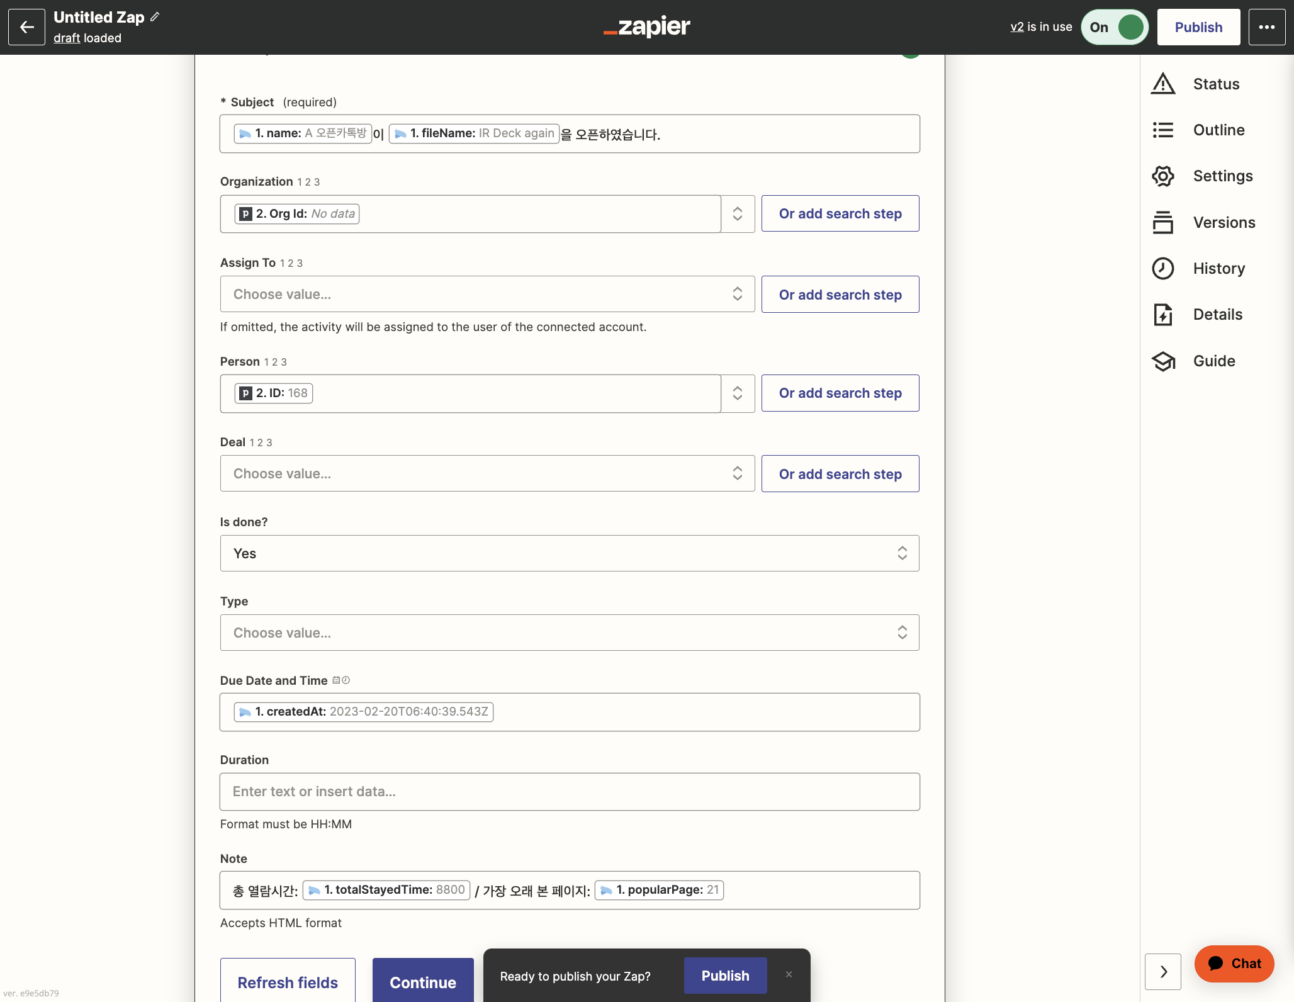The height and width of the screenshot is (1002, 1294).
Task: Expand the Organization dropdown arrows
Action: click(x=738, y=214)
